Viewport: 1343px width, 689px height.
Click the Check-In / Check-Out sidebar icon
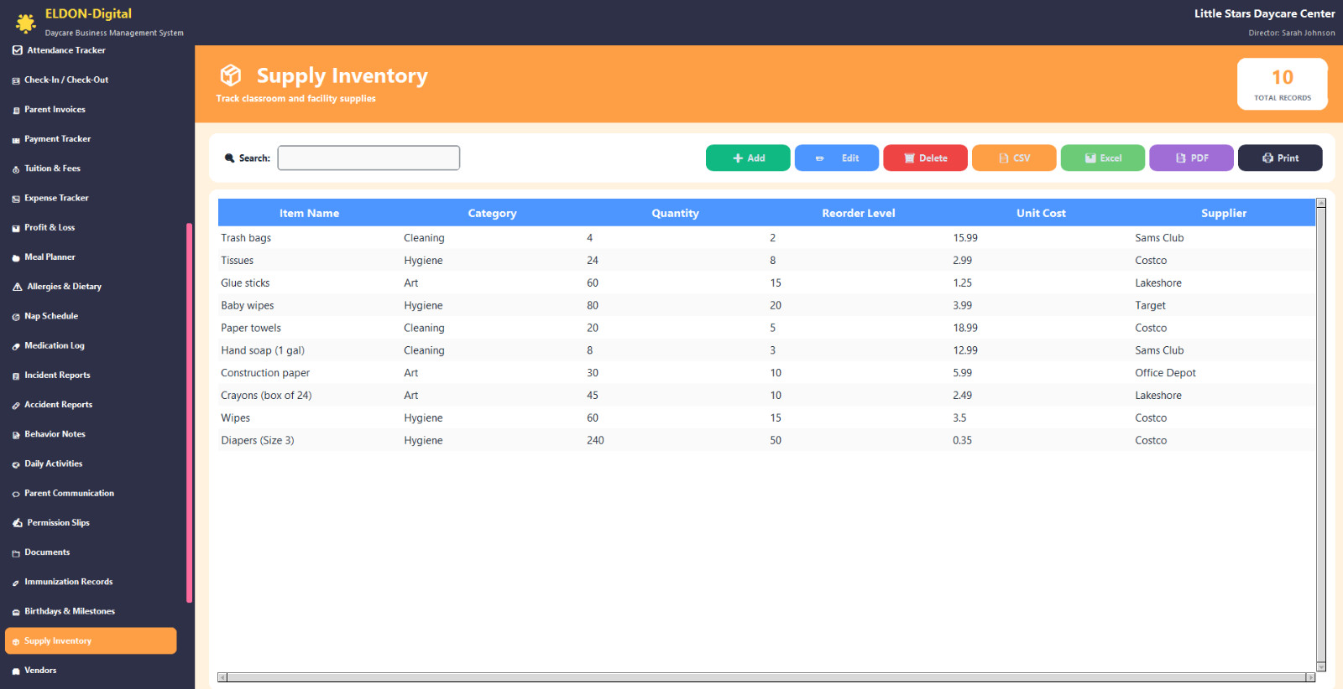16,80
